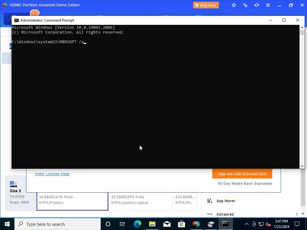Open the hamburger menu in AOMEI title bar
This screenshot has width=307, height=230.
click(x=268, y=5)
